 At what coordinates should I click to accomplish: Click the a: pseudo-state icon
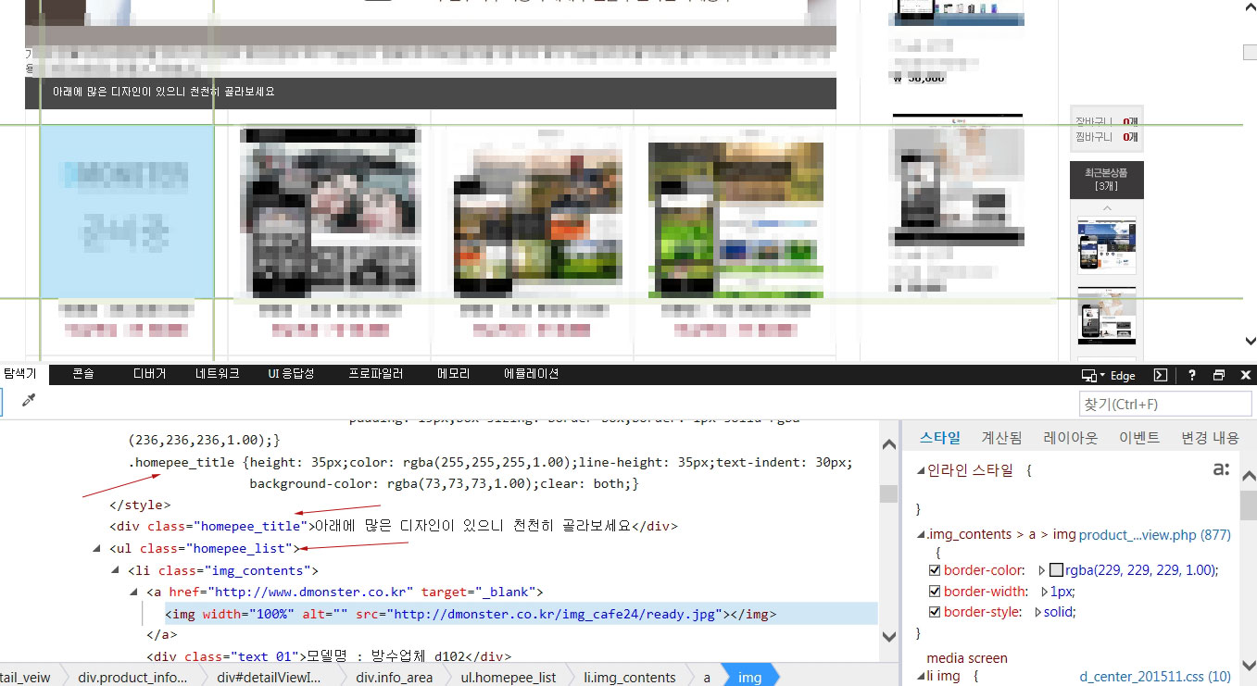pos(1221,469)
